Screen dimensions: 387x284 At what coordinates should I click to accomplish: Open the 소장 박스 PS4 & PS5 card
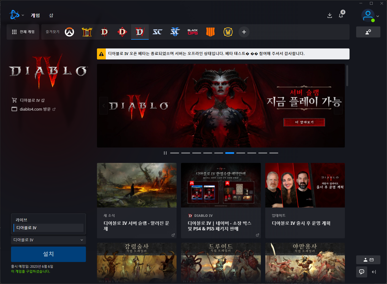point(221,201)
